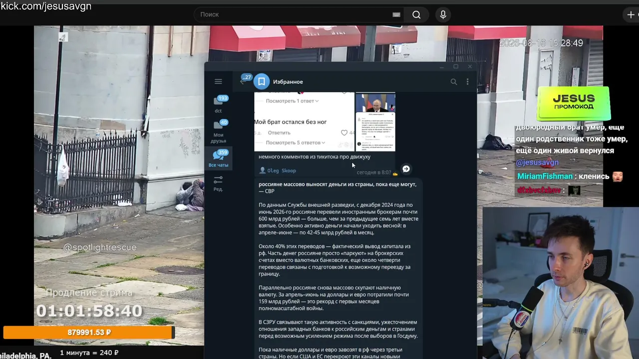The height and width of the screenshot is (359, 639).
Task: Open the Telegram hamburger main menu
Action: coord(218,81)
